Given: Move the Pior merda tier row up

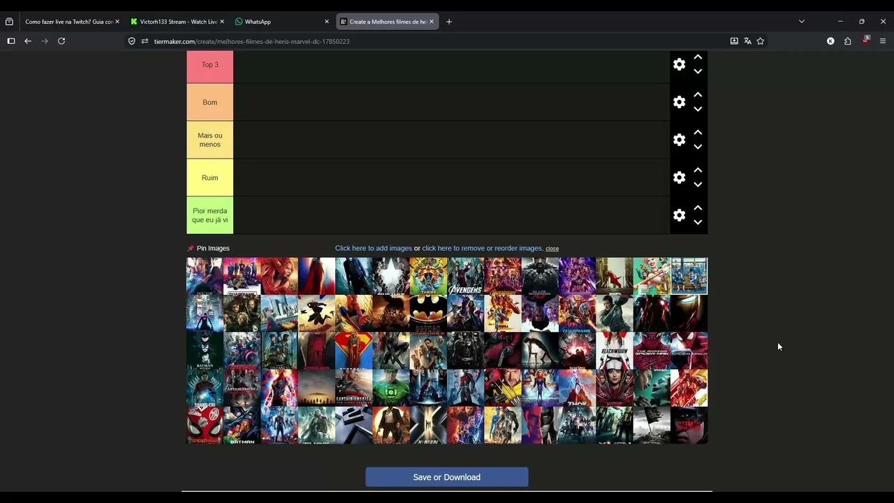Looking at the screenshot, I should click(698, 207).
